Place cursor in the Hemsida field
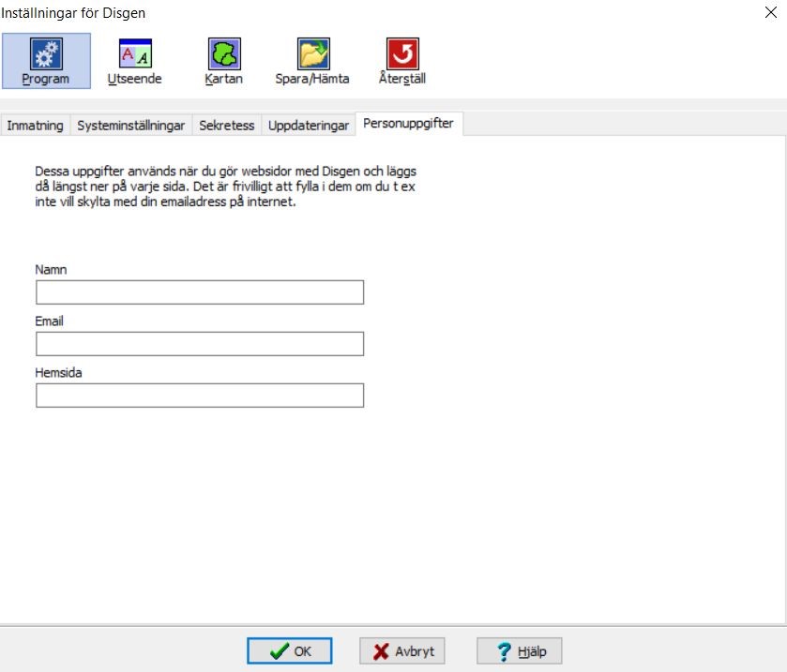 pyautogui.click(x=200, y=396)
